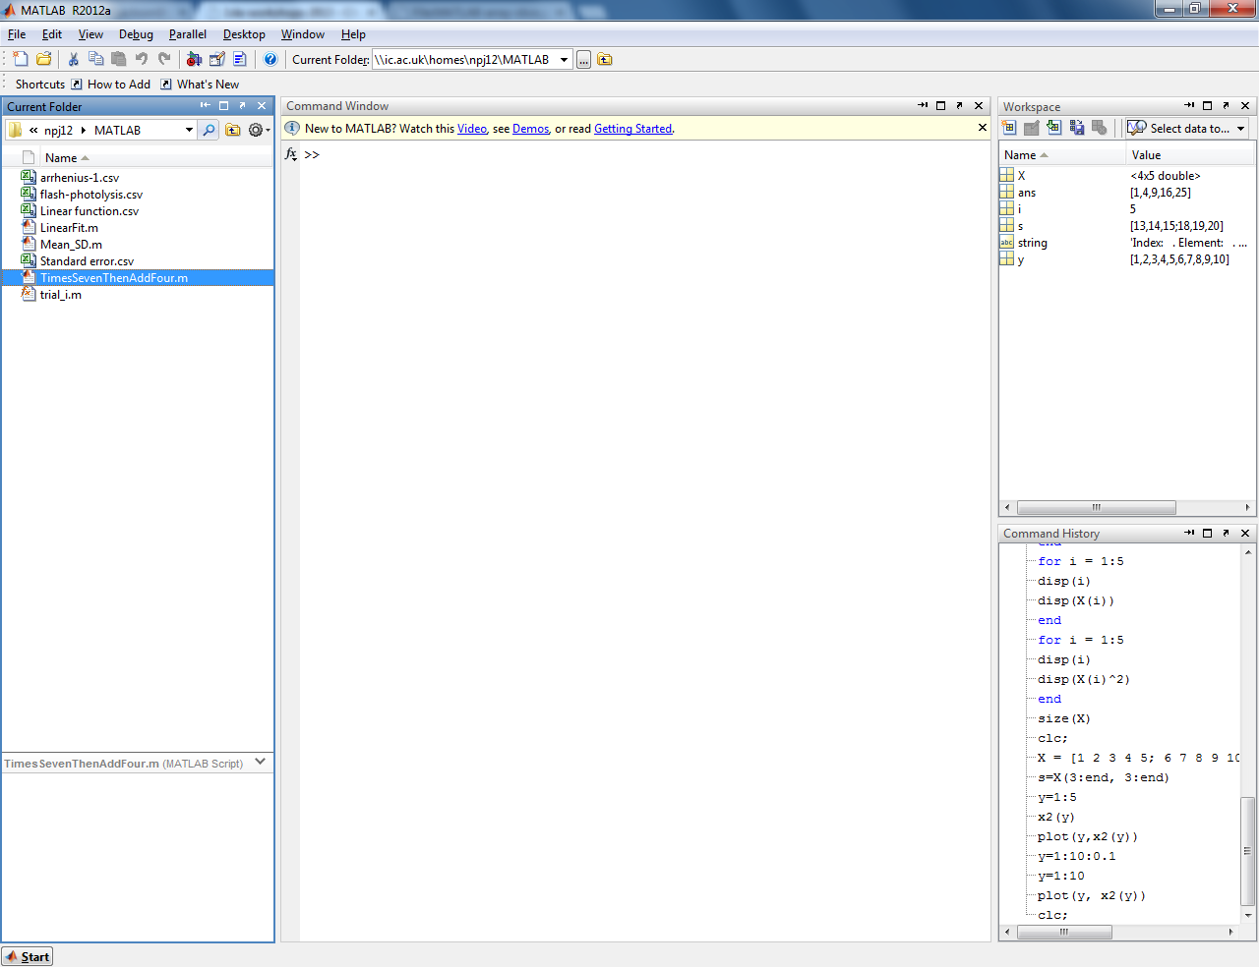Click the Save Workspace icon
This screenshot has width=1259, height=967.
coord(1077,128)
